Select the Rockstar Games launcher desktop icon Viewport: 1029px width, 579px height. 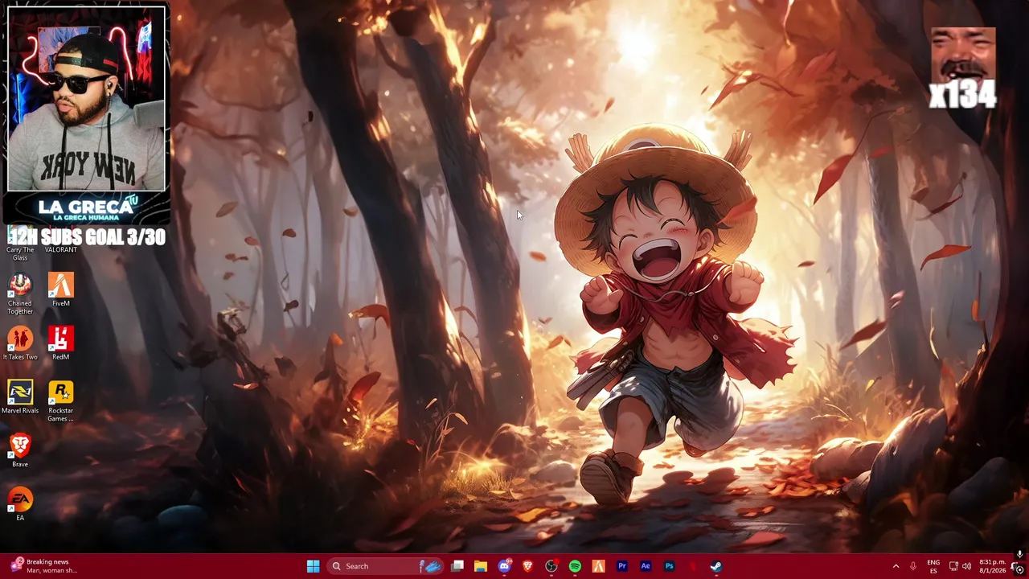60,401
